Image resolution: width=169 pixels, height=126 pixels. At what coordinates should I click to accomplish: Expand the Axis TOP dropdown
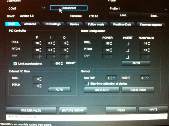[114, 78]
